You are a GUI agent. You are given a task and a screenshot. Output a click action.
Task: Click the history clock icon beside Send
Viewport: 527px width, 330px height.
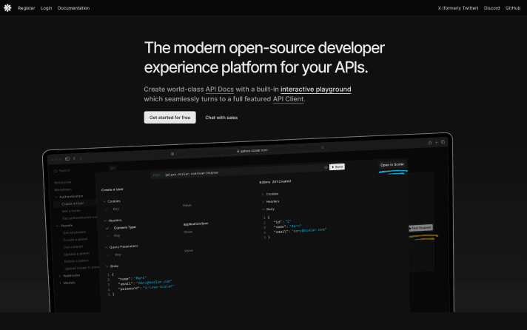[326, 167]
